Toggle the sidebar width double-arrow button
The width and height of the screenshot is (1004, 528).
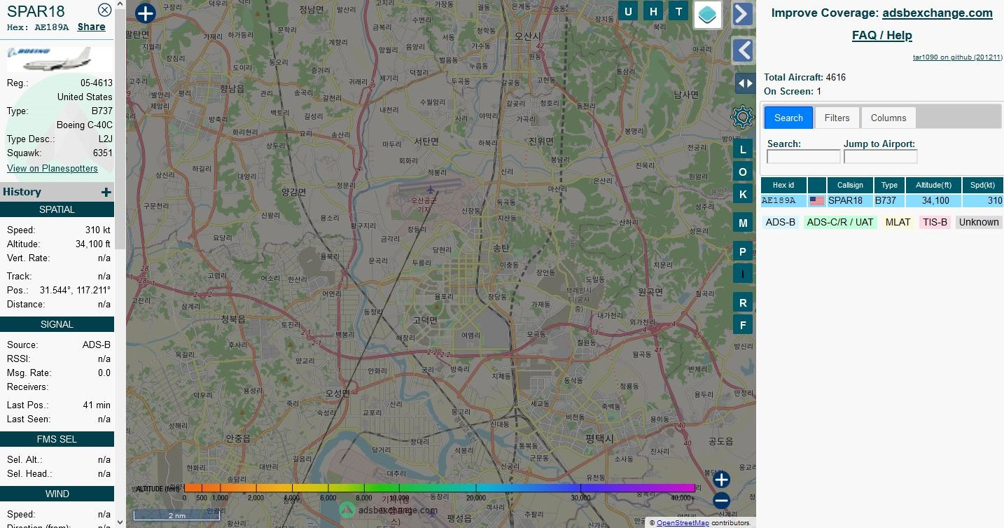click(745, 83)
